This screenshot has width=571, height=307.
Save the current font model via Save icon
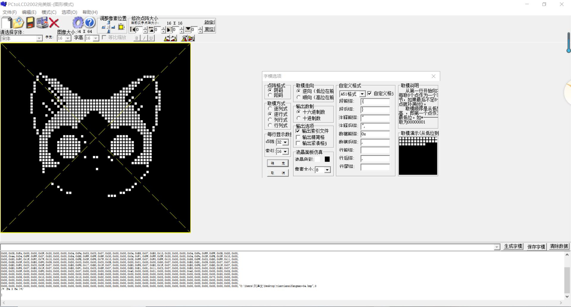coord(30,23)
